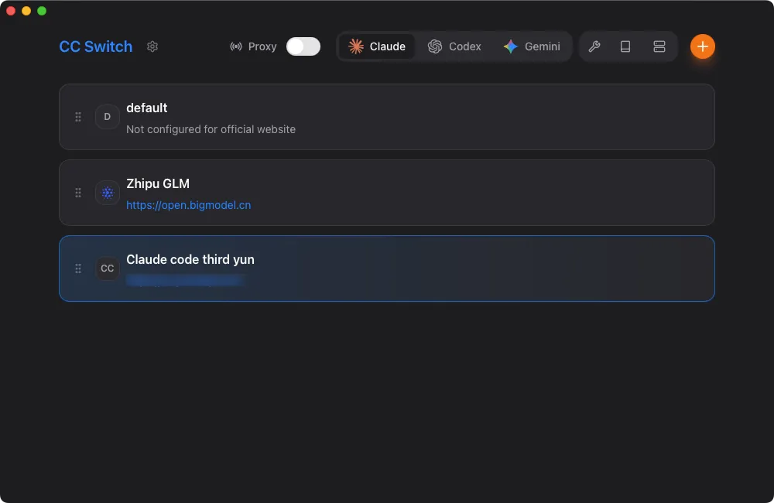The width and height of the screenshot is (774, 503).
Task: Click the D avatar of default provider
Action: [108, 117]
